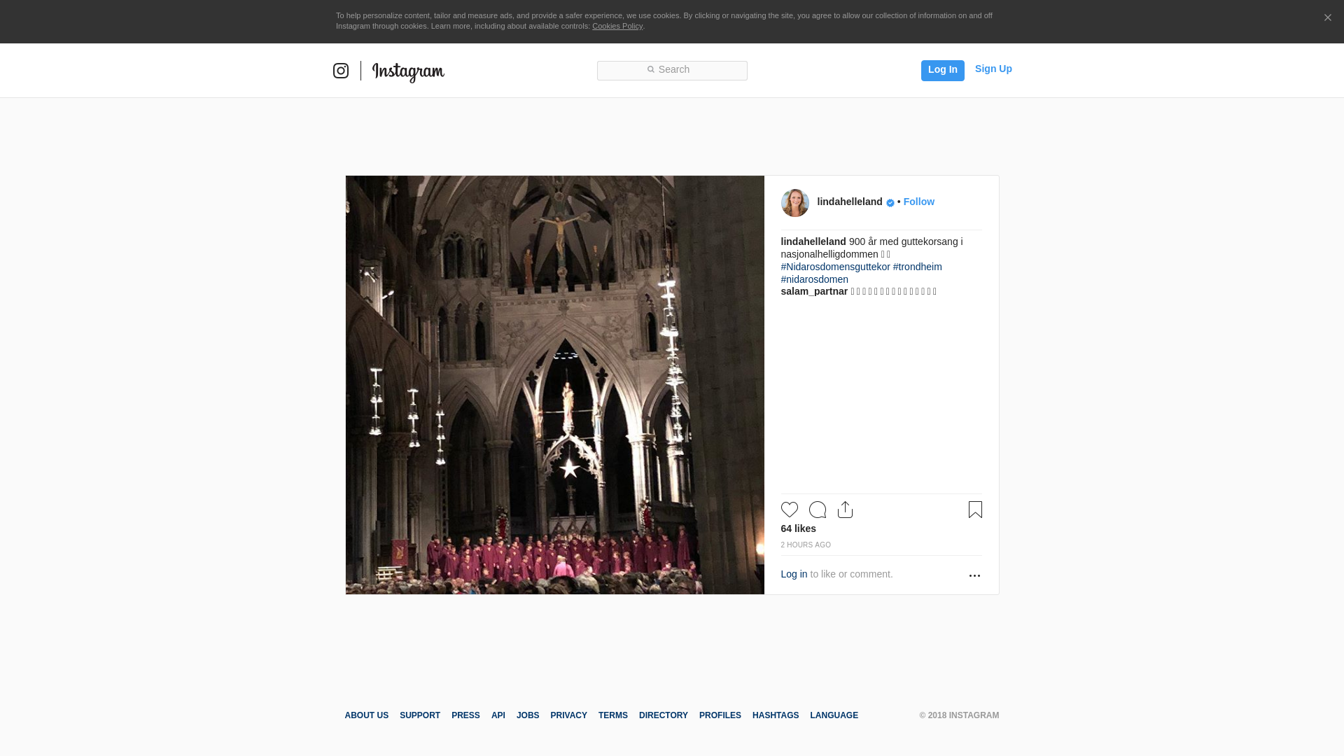Dismiss the cookie notice banner
The image size is (1344, 756).
1327,18
